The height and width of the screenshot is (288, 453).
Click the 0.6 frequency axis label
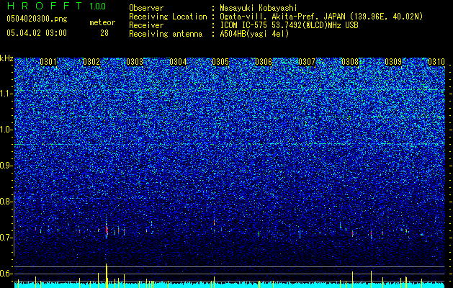6,274
